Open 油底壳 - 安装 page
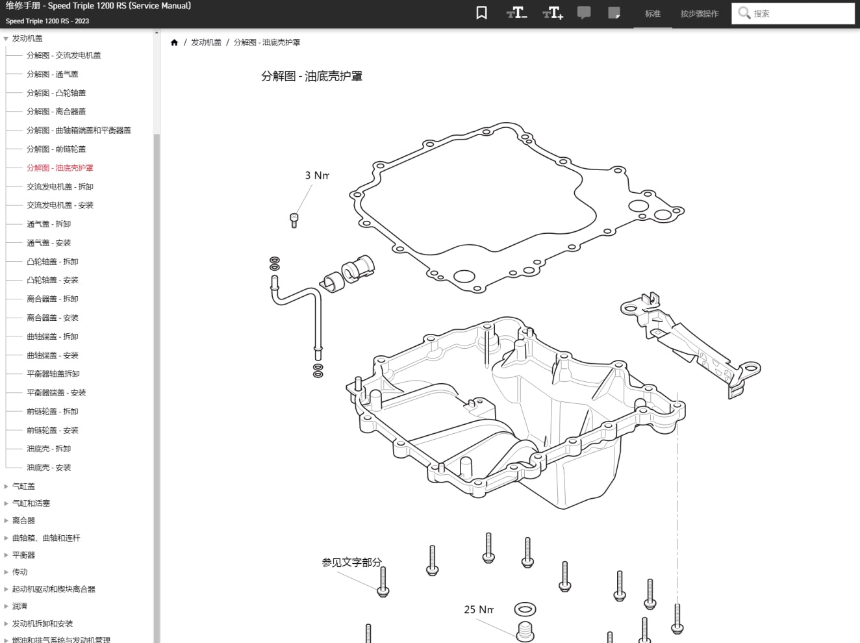Viewport: 860px width, 643px height. [49, 468]
